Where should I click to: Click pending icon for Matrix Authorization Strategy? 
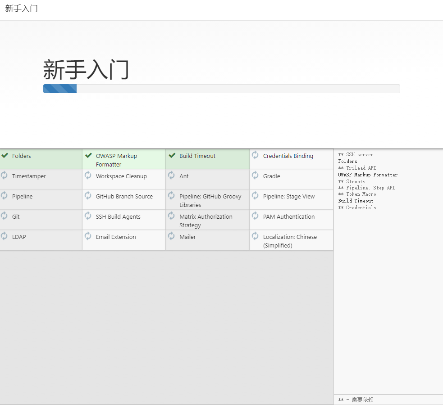coord(171,216)
